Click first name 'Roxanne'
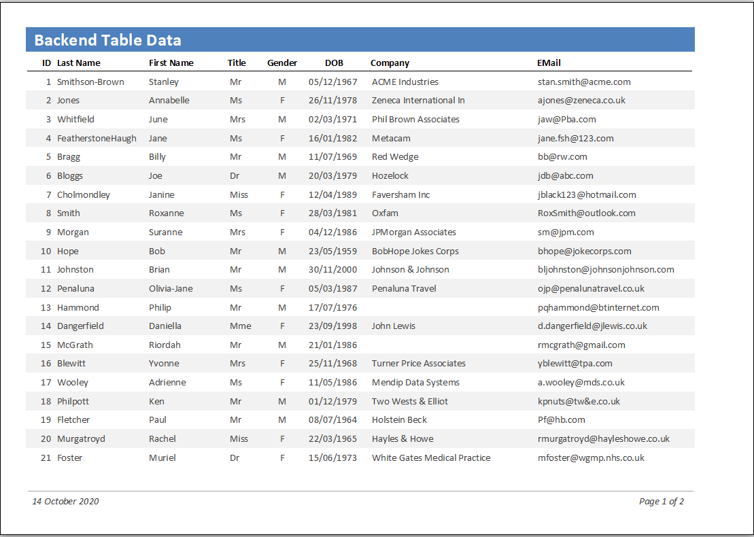754x537 pixels. pyautogui.click(x=167, y=213)
